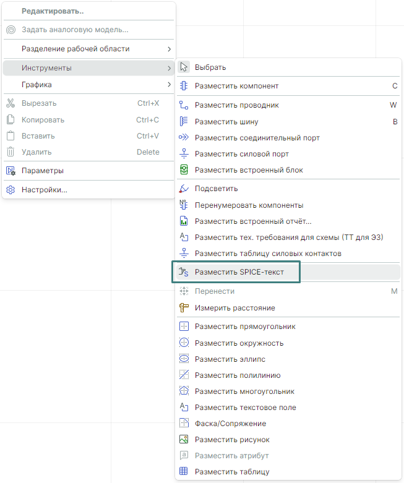
Task: Select Параметры in the context menu
Action: (43, 171)
